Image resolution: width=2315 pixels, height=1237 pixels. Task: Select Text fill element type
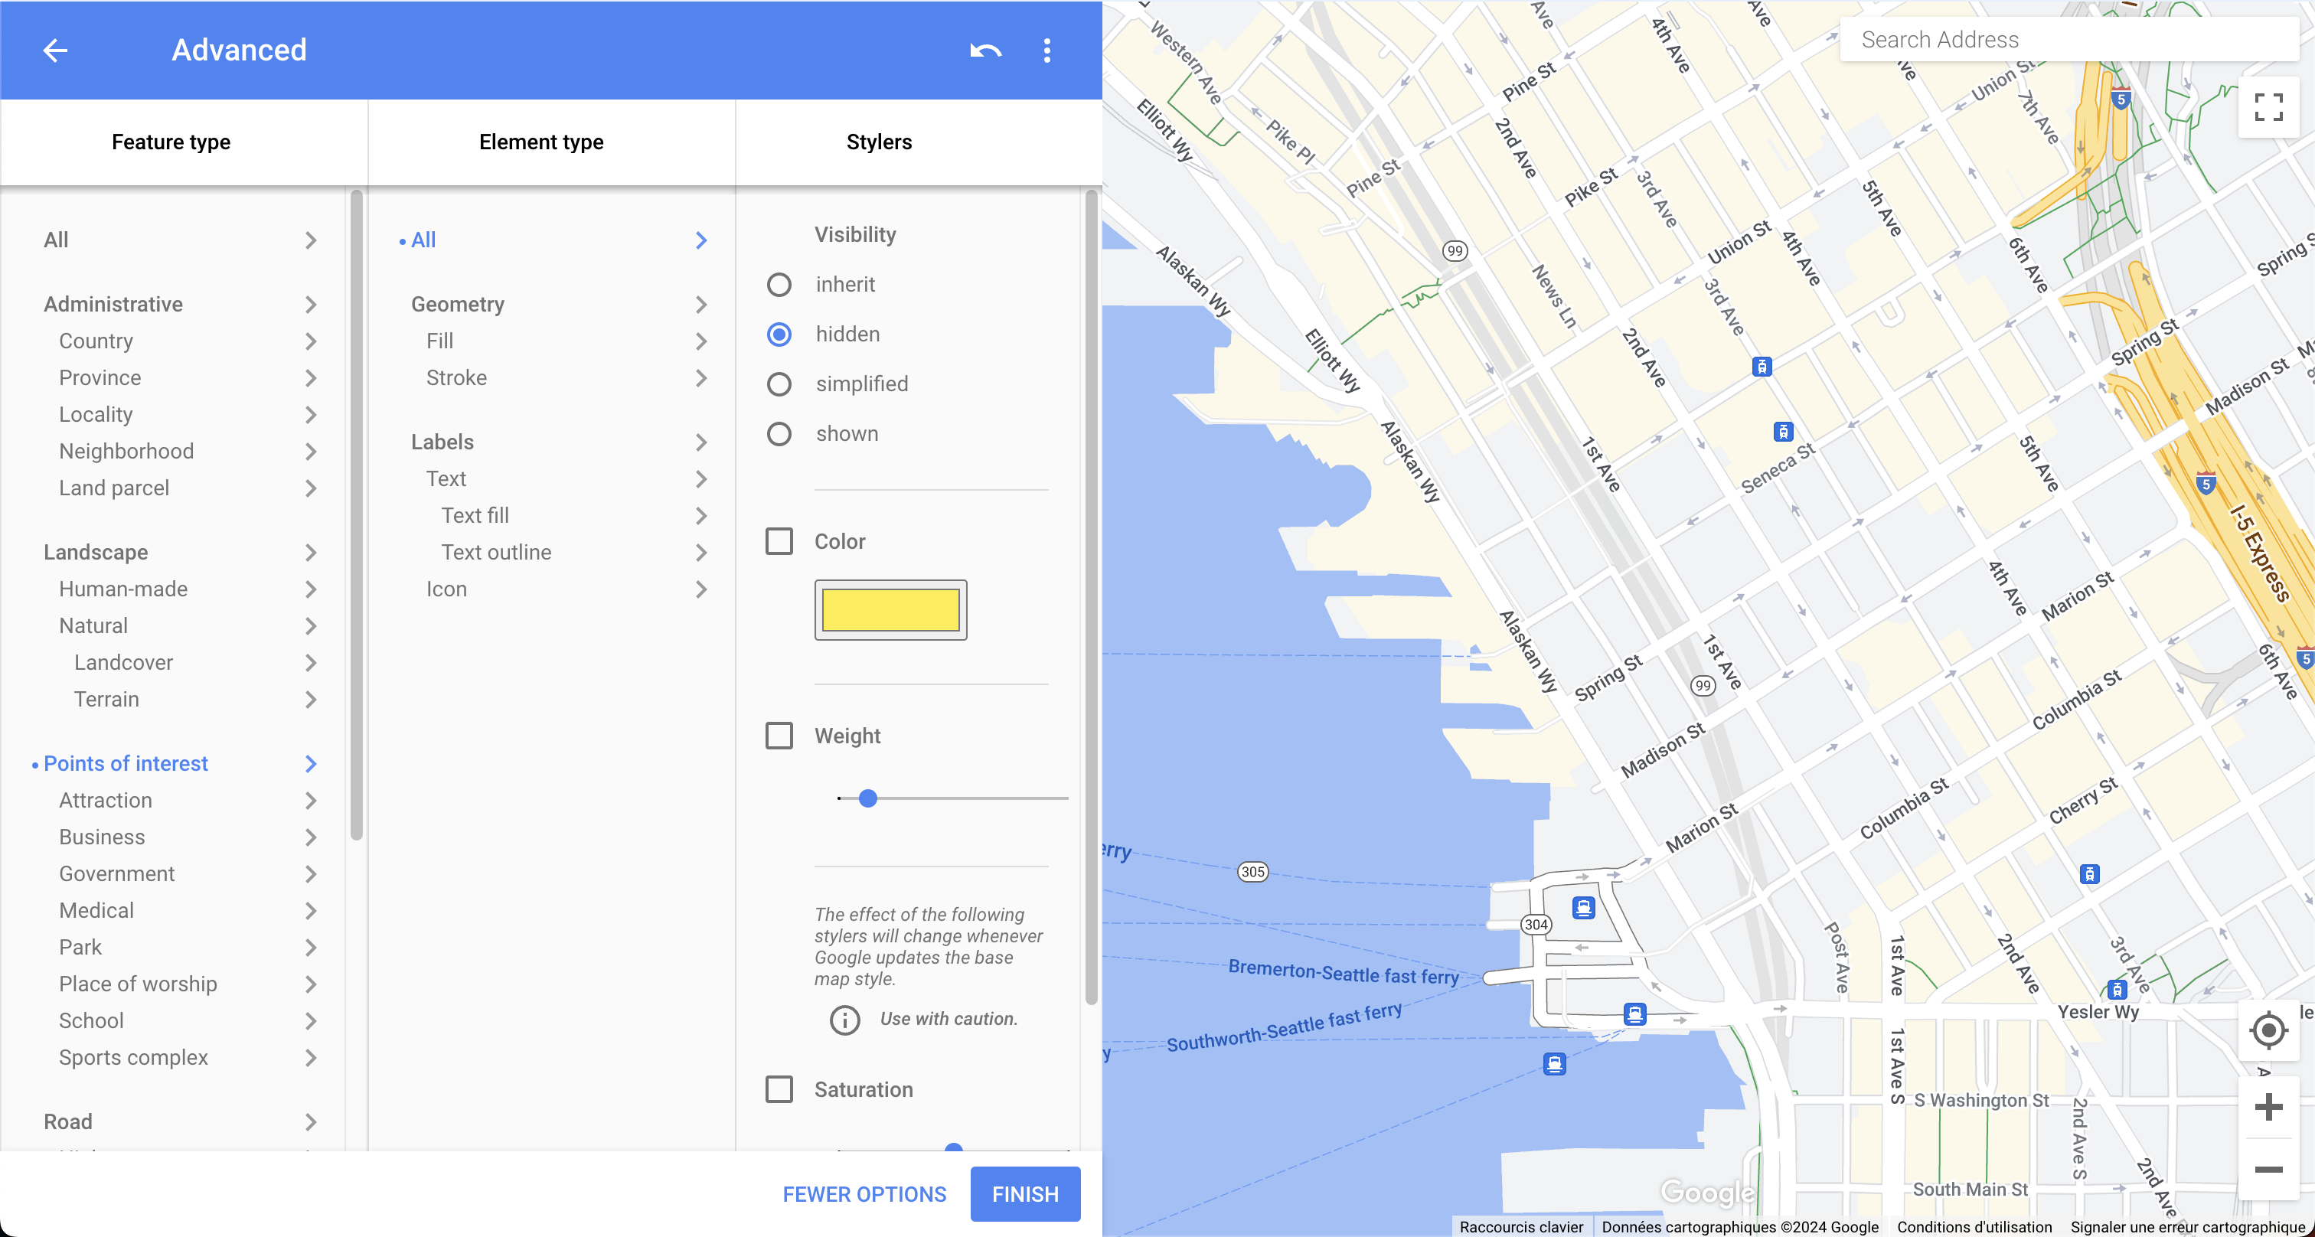coord(475,516)
